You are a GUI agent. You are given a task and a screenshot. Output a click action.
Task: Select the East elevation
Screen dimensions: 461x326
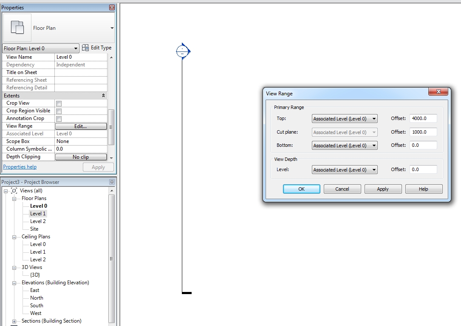coord(34,290)
